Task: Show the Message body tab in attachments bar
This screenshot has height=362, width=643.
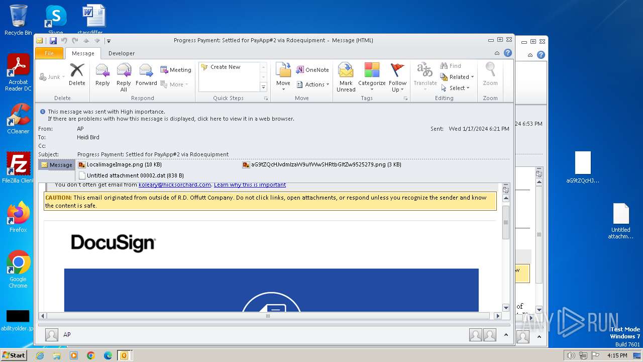Action: (x=57, y=165)
